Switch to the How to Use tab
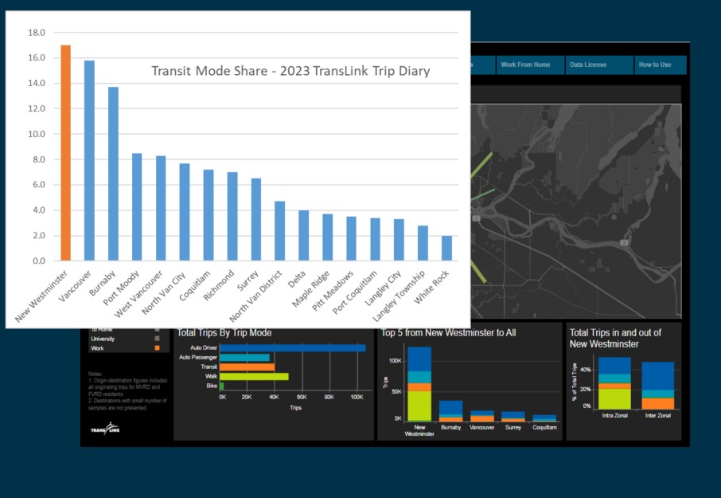721x498 pixels. click(x=654, y=65)
